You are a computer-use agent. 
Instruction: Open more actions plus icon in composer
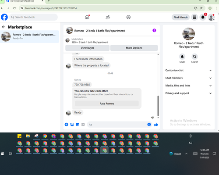click(x=66, y=125)
